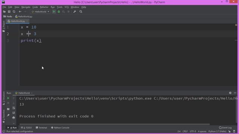Open the Navigate menu
The image size is (239, 134).
coord(26,7)
